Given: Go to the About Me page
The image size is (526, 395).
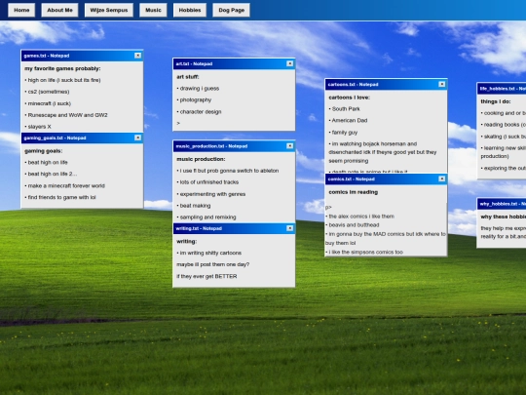Looking at the screenshot, I should [x=59, y=10].
